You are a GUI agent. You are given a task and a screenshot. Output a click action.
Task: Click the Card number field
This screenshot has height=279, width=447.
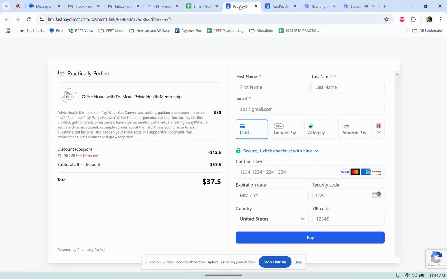(310, 172)
